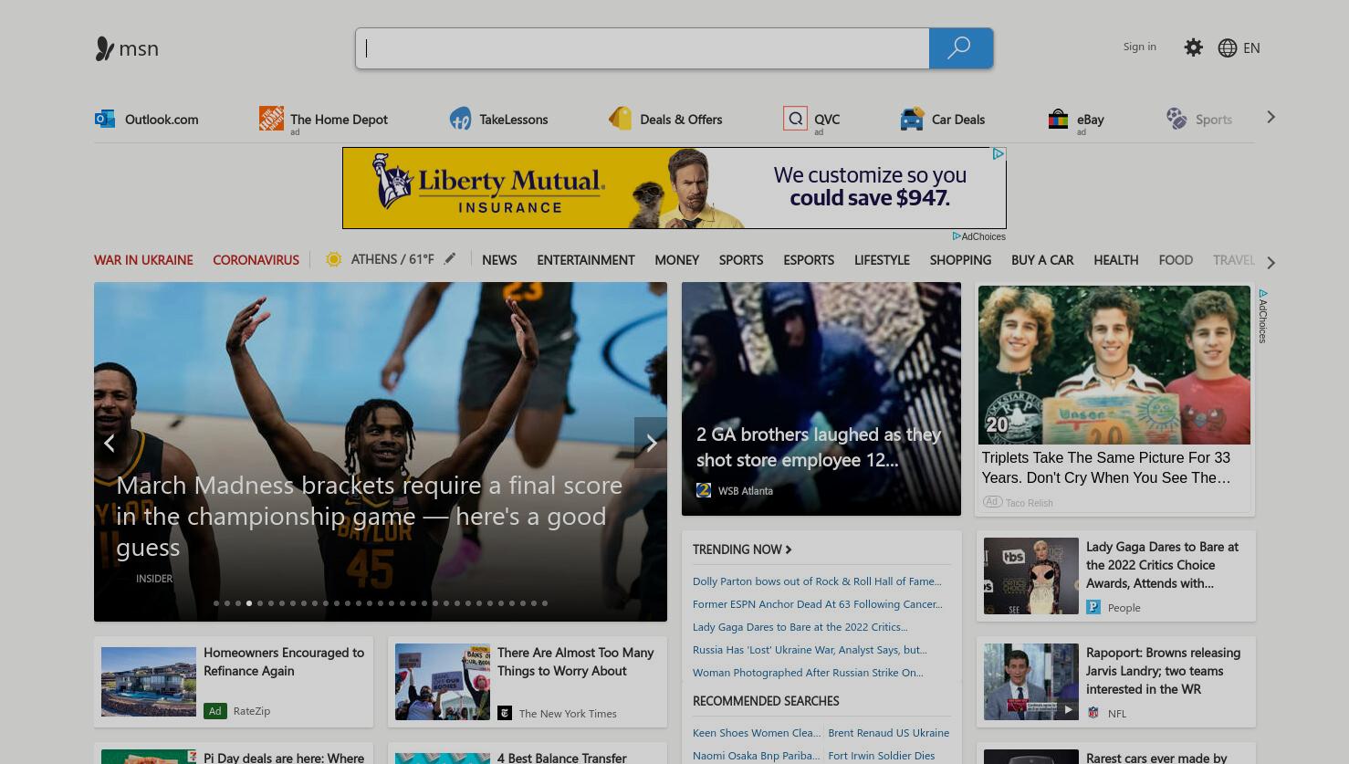Search Brent Renaud US Ukraine link

888,733
